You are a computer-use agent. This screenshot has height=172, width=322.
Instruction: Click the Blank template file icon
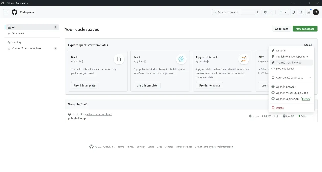[x=119, y=59]
